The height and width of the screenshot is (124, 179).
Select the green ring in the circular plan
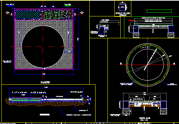(x=148, y=65)
